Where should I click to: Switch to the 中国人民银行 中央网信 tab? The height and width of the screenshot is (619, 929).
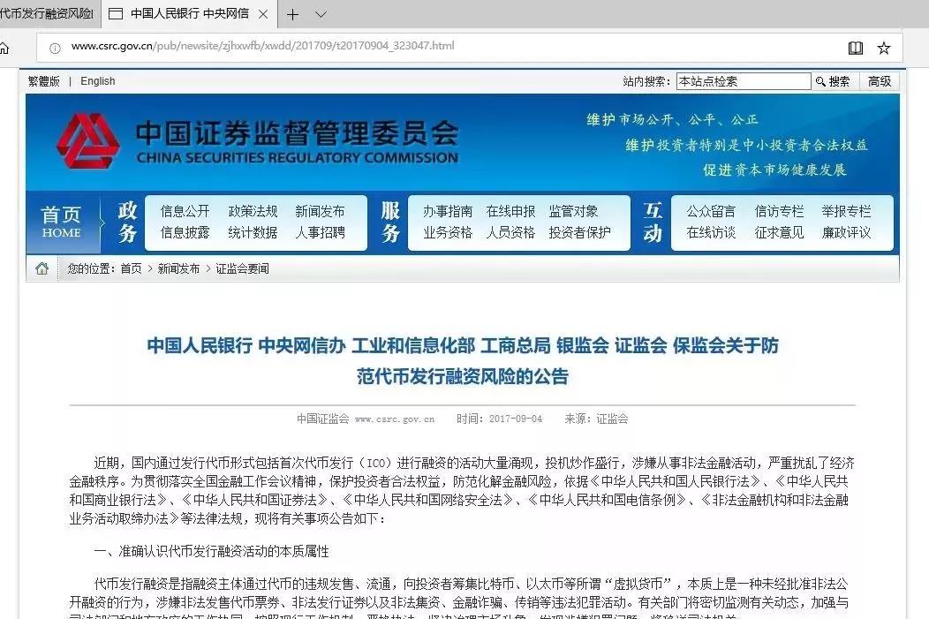coord(187,14)
